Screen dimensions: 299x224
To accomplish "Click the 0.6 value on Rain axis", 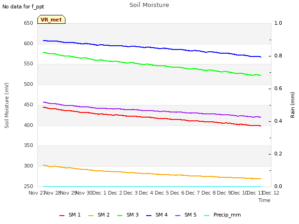I will pos(278,88).
